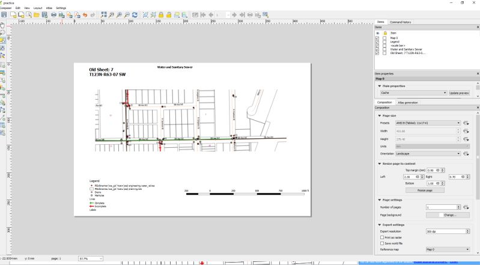This screenshot has width=480, height=265.
Task: Click the Zoom in magnifier icon
Action: point(119,14)
